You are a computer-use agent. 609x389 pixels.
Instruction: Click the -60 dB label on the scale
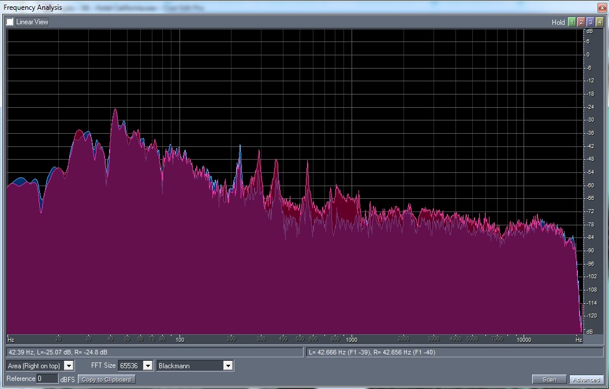(x=589, y=186)
